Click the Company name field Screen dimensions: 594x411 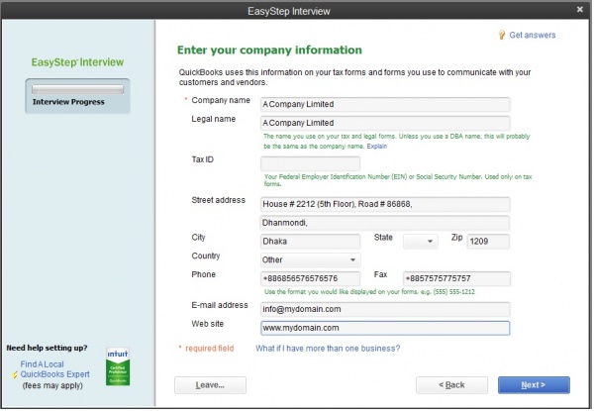[385, 104]
